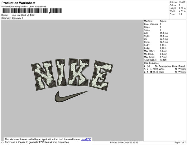Click the Width value "4.81 in"
187x145 pixels.
coord(182,11)
